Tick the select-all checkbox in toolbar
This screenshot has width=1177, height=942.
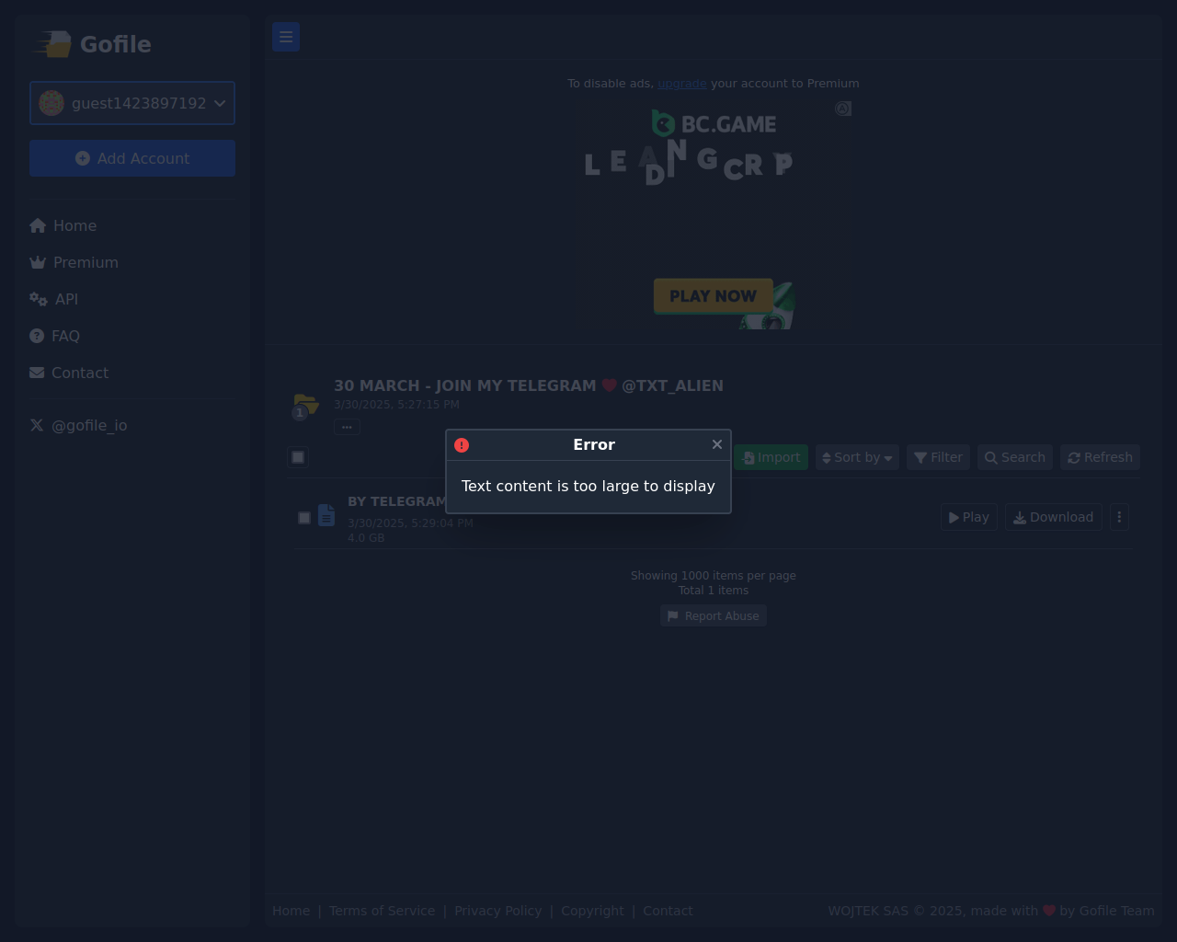coord(298,457)
